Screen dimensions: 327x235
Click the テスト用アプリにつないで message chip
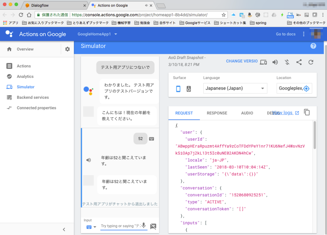(x=125, y=67)
